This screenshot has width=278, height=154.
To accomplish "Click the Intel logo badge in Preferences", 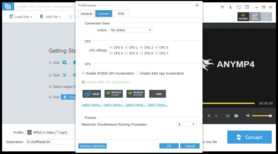I will point(92,94).
